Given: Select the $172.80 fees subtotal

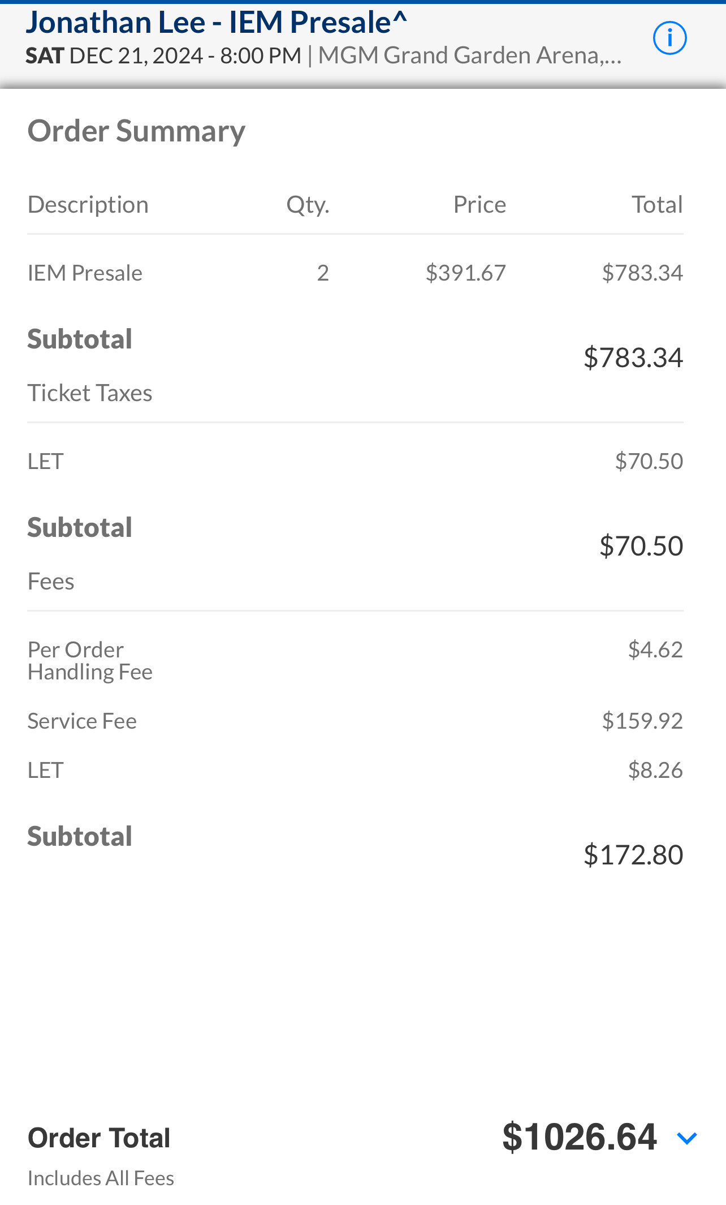Looking at the screenshot, I should pos(633,855).
